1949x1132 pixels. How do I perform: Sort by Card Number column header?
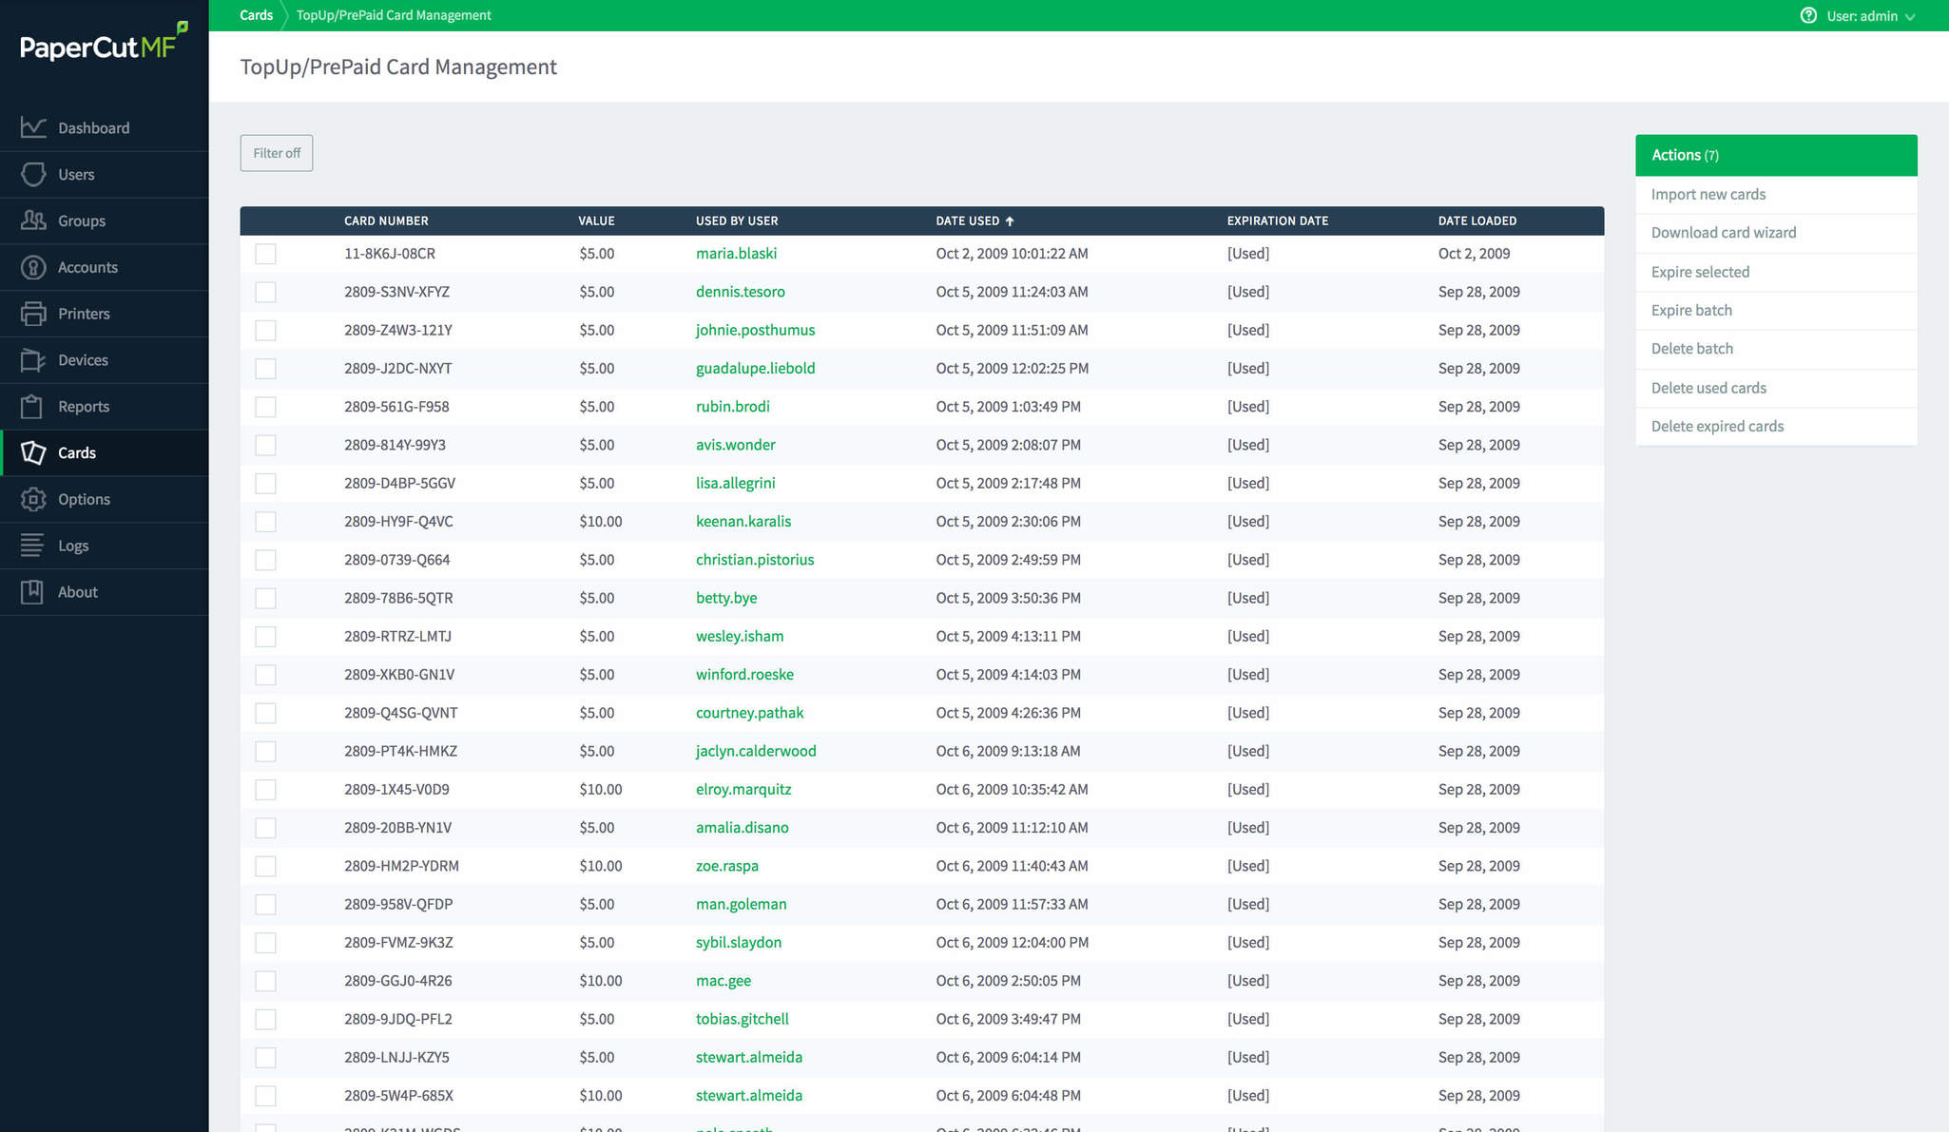[386, 221]
